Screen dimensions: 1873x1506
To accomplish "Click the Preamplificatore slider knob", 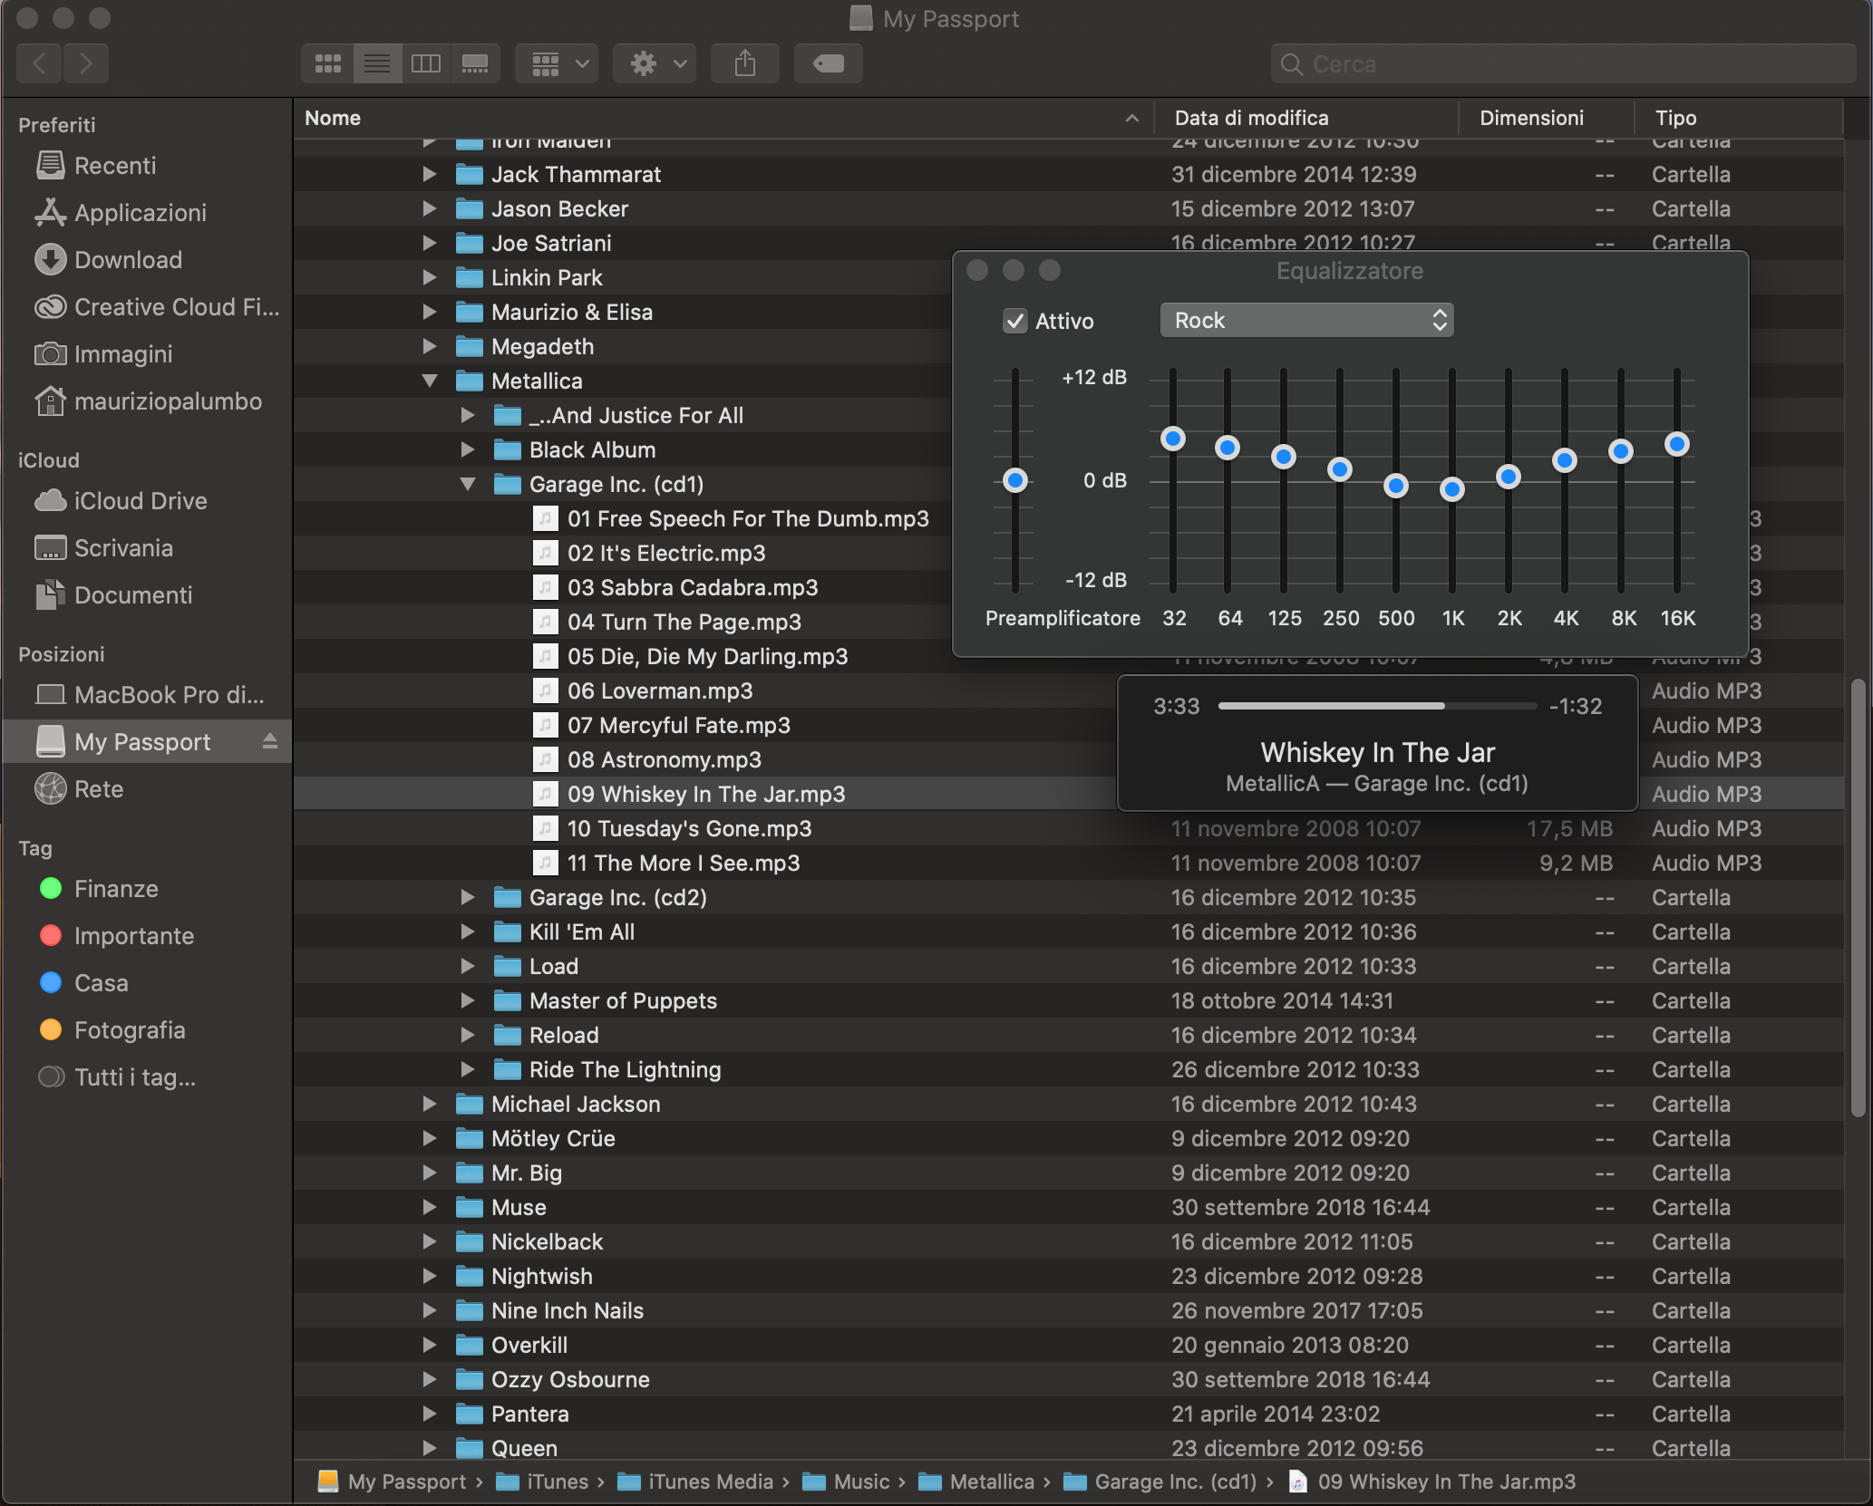I will (x=1015, y=480).
